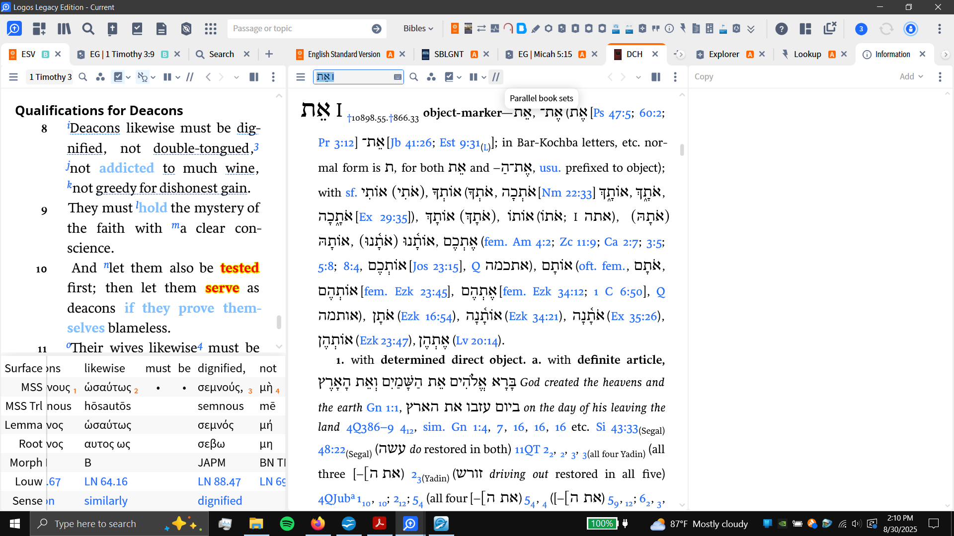Toggle multiple resource view in ESV panel
954x536 pixels.
(x=167, y=77)
